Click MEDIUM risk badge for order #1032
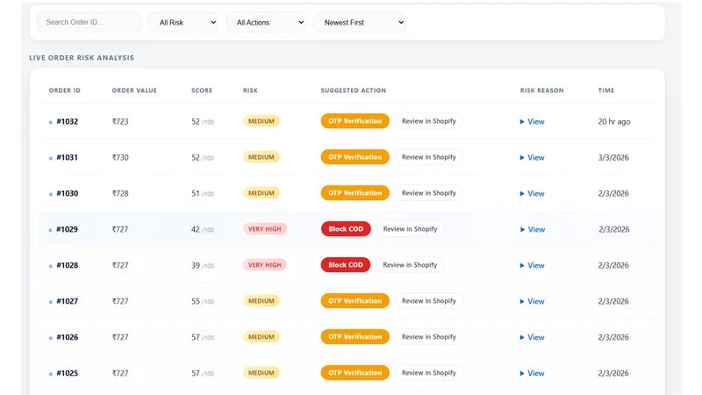Viewport: 702px width, 395px height. (x=261, y=121)
